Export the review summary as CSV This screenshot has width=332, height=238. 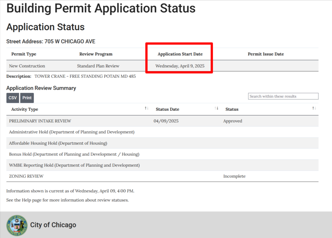point(12,97)
